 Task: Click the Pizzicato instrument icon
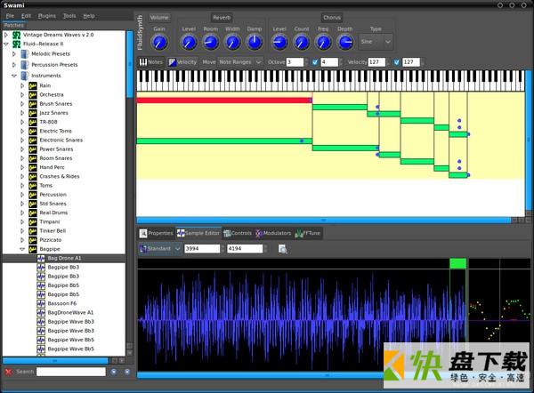click(x=33, y=240)
